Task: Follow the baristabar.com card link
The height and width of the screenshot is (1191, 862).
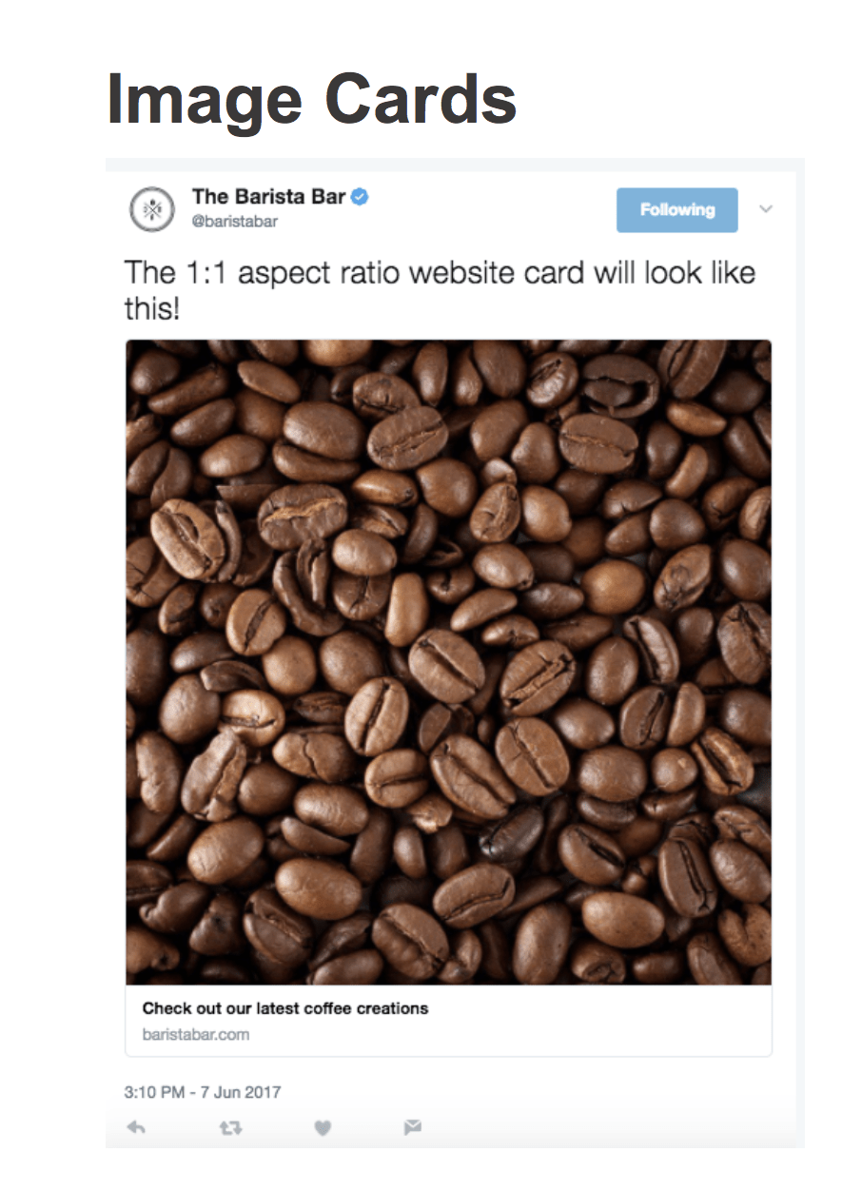Action: 196,1034
